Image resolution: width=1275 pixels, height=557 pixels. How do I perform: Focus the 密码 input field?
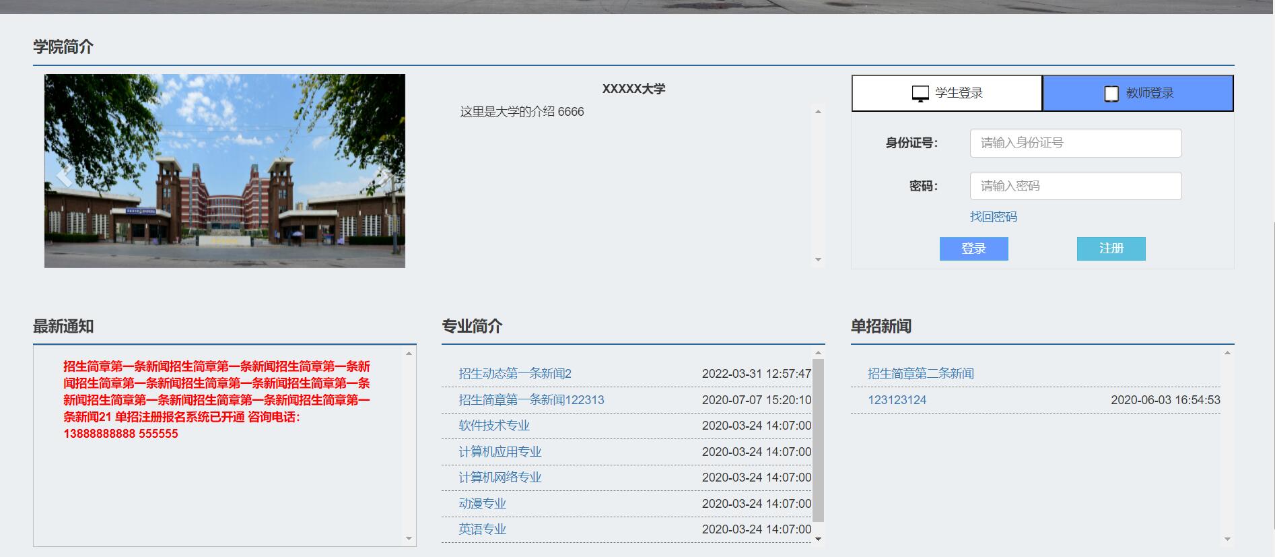point(1076,186)
